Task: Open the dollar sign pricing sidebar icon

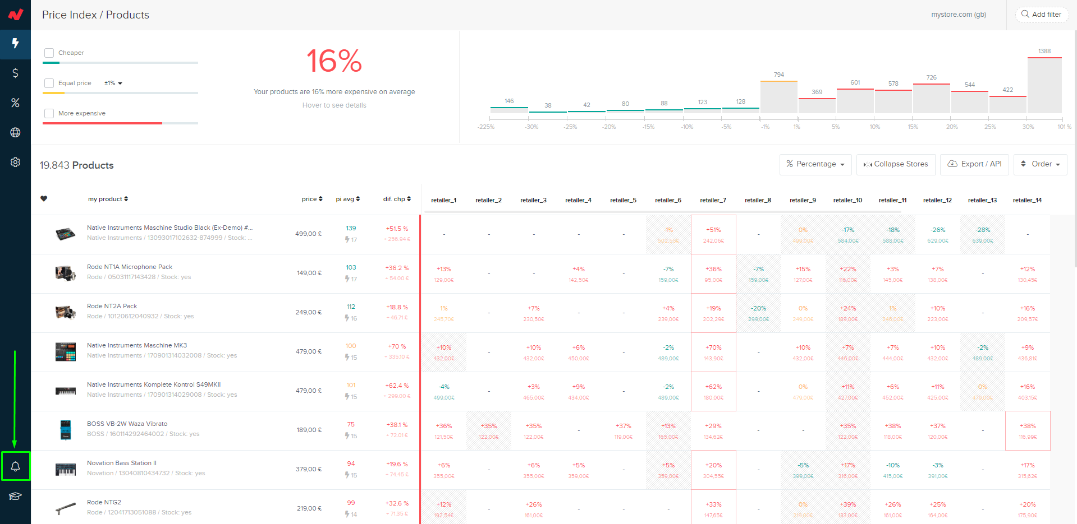Action: (x=15, y=73)
